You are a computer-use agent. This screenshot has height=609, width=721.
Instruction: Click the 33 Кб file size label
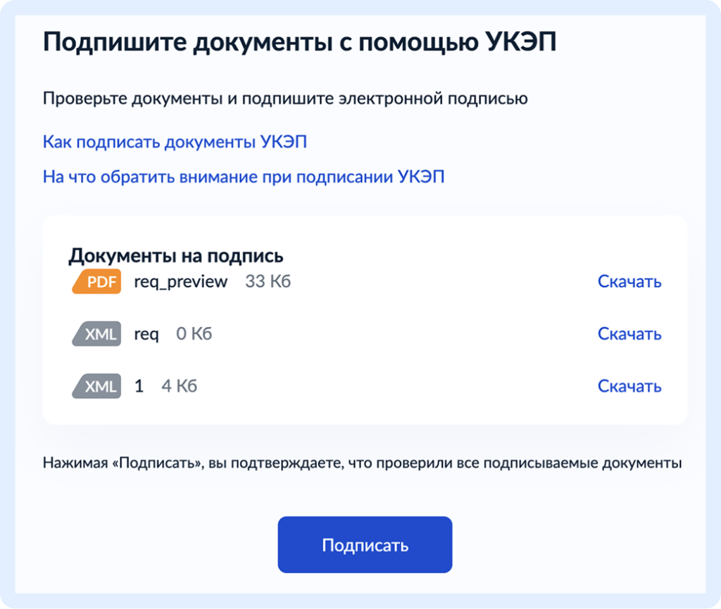(x=268, y=281)
